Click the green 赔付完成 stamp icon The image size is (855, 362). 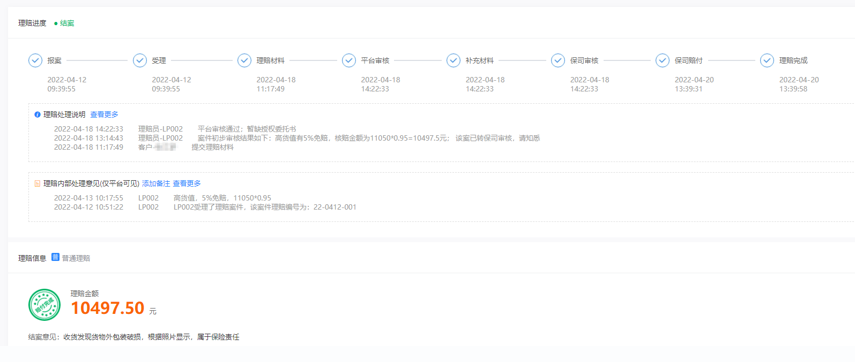(44, 305)
